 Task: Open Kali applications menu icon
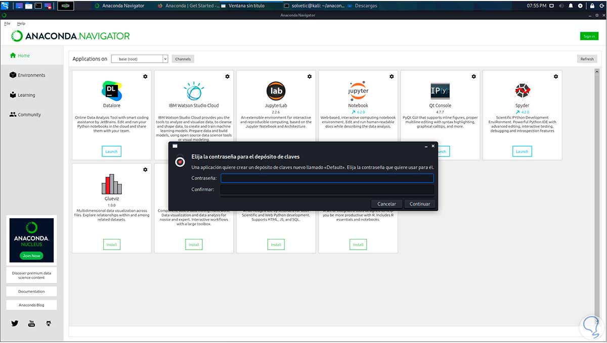point(5,6)
